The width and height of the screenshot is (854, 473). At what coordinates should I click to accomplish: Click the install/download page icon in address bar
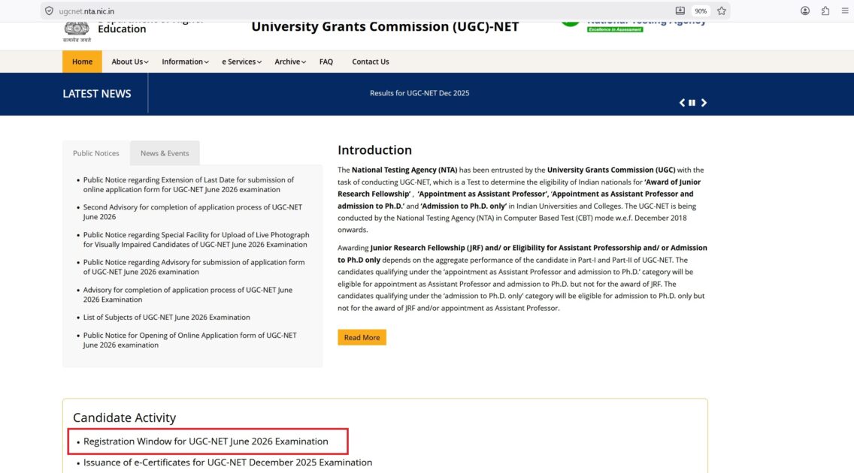point(680,11)
